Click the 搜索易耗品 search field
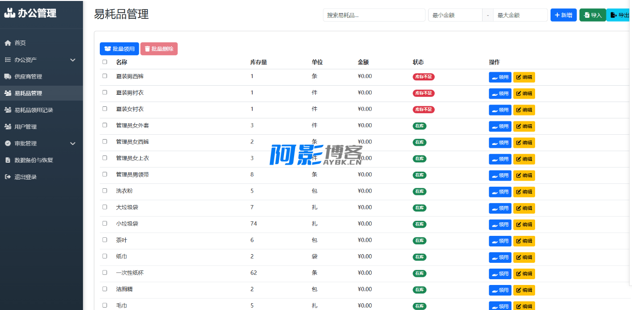 (374, 15)
